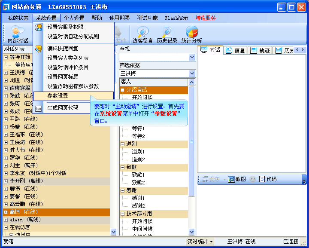Switch to the 轨迹 tab
The image size is (309, 248).
(260, 50)
